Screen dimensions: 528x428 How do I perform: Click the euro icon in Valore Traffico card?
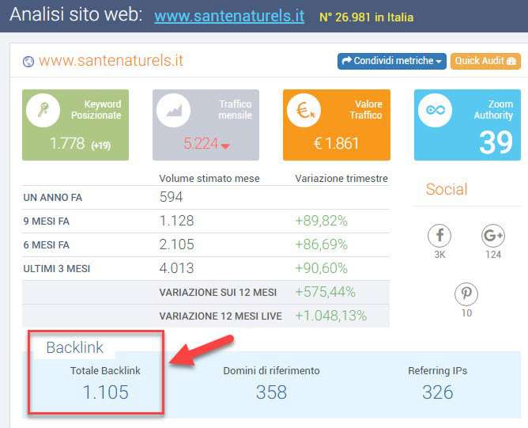coord(304,110)
